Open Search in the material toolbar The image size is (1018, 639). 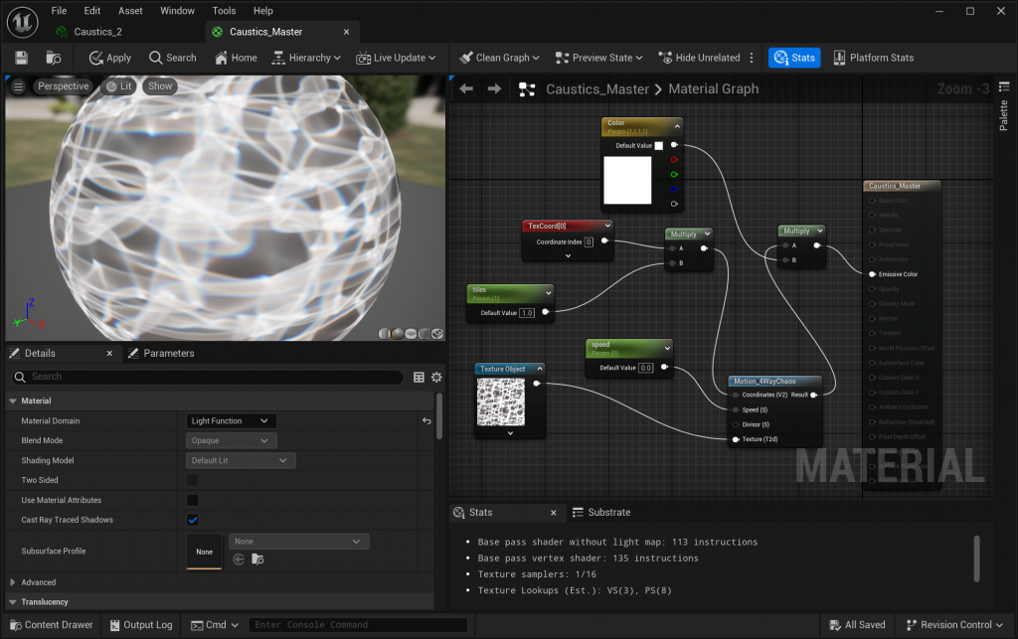(x=173, y=58)
